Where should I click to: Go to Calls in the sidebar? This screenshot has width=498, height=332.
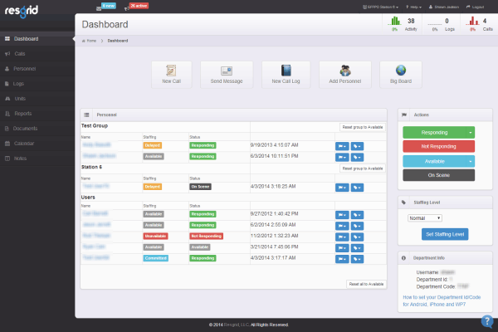(x=21, y=54)
